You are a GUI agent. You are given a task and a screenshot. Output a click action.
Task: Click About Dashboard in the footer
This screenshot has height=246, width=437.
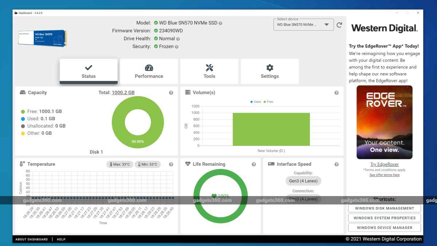coord(32,239)
